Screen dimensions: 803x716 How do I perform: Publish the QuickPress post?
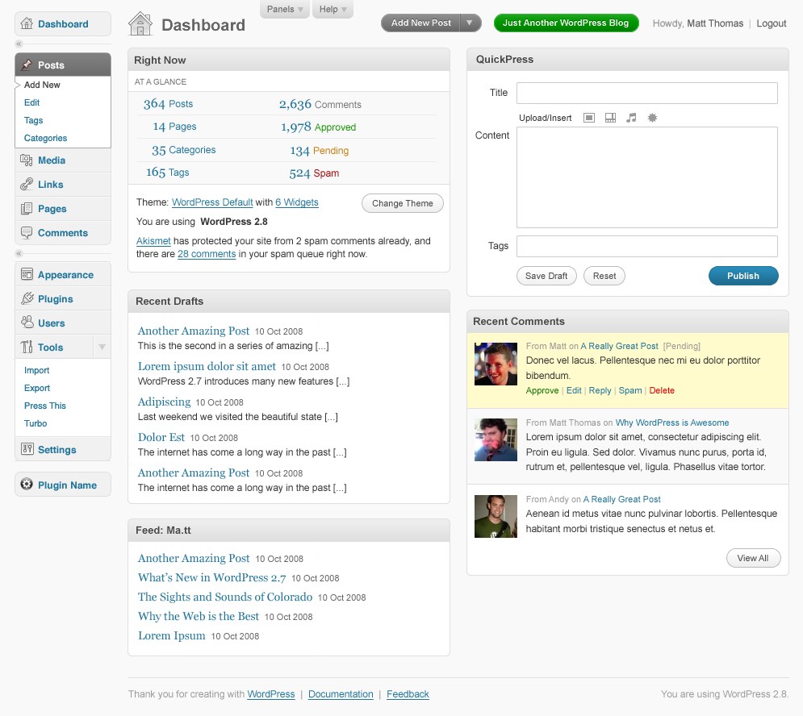(x=743, y=276)
